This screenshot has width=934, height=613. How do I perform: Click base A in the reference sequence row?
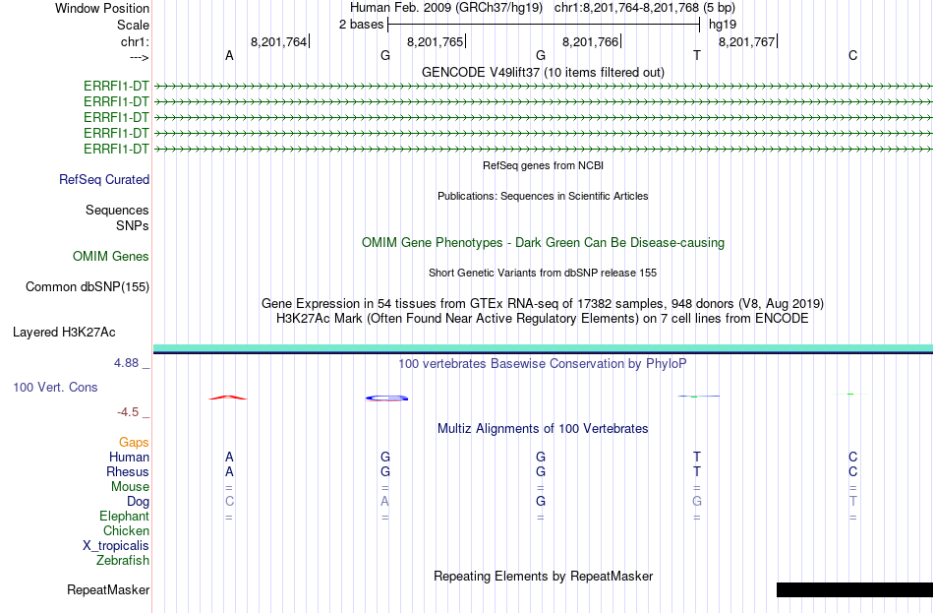(x=229, y=55)
